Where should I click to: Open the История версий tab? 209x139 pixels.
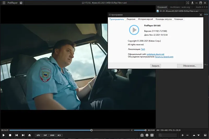click(x=146, y=19)
